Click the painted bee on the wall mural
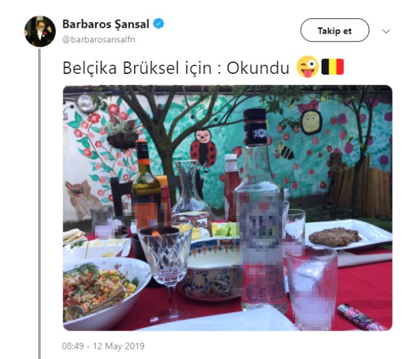This screenshot has height=359, width=414. coord(284,152)
